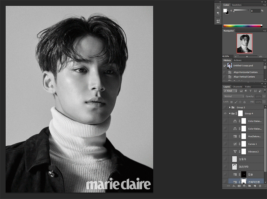The image size is (267, 199).
Task: Select the Color tab
Action: point(226,5)
